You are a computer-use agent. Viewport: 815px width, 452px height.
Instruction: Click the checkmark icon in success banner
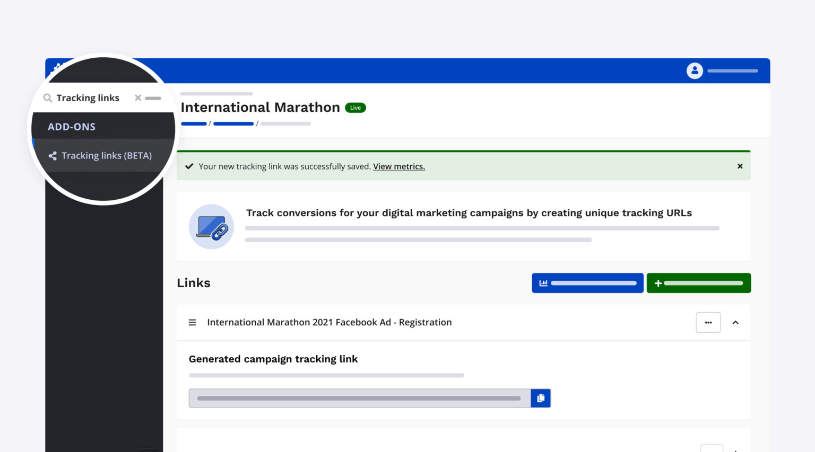(189, 166)
